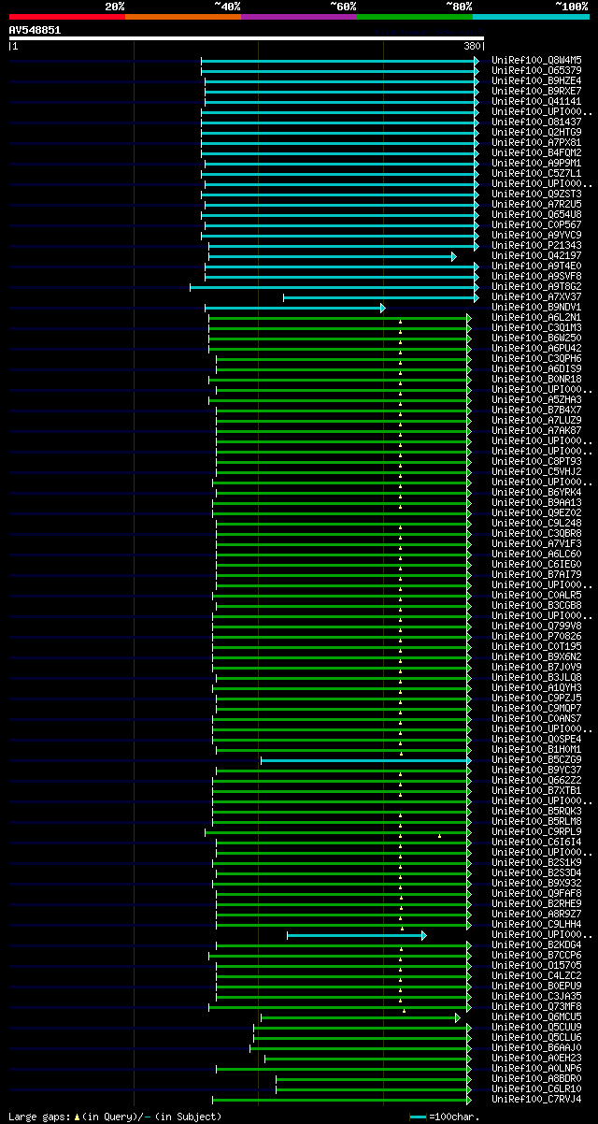Click the red 20% identity legend bar

(67, 17)
